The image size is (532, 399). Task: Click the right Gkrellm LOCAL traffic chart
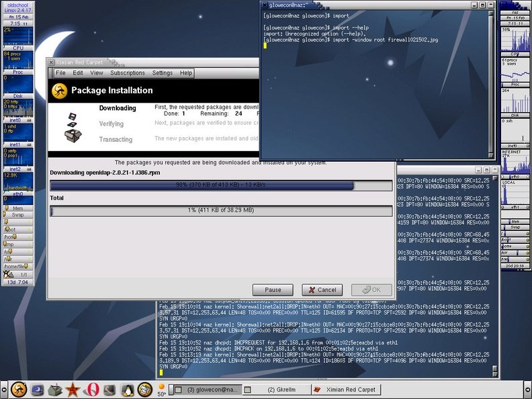pos(515,192)
